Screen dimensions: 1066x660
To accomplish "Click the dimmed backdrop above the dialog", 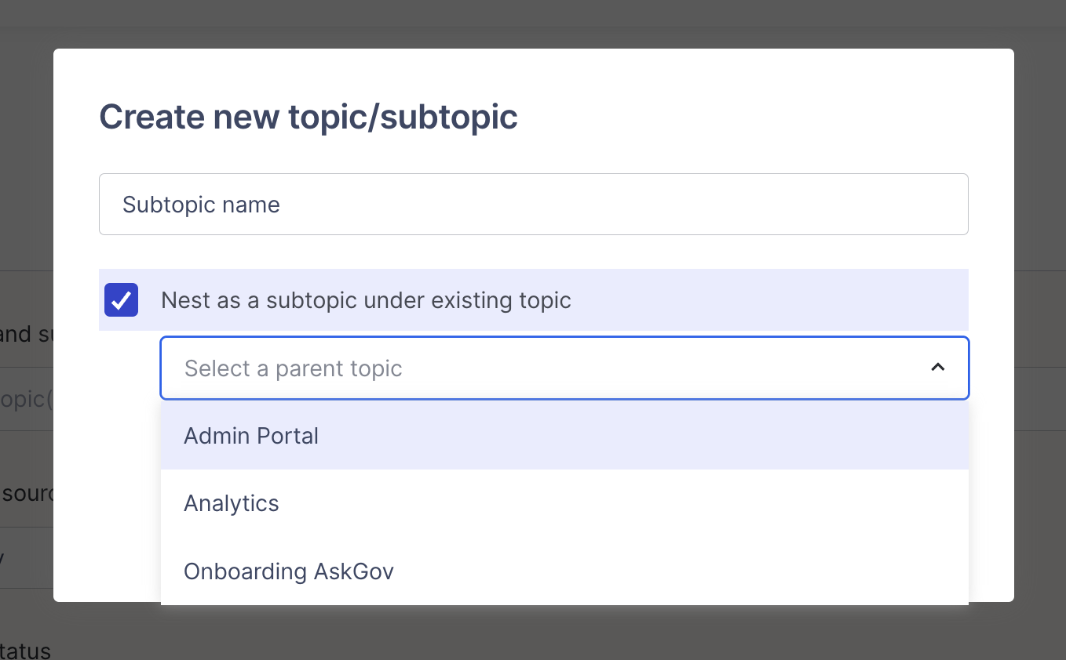I will (533, 24).
